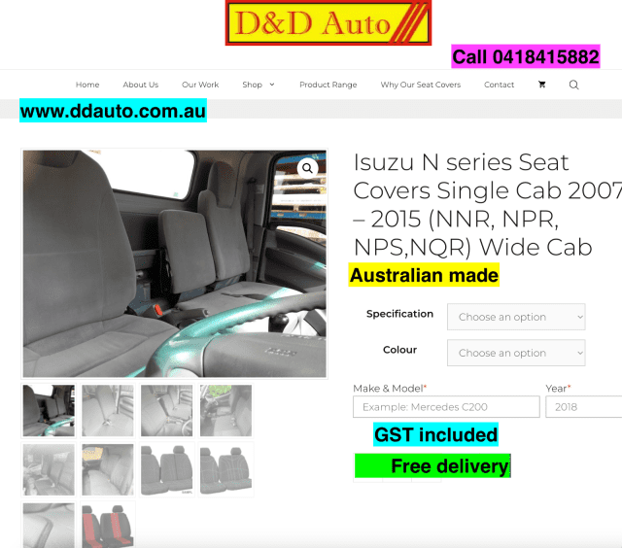The image size is (622, 548).
Task: Open the shopping cart icon
Action: click(x=542, y=85)
